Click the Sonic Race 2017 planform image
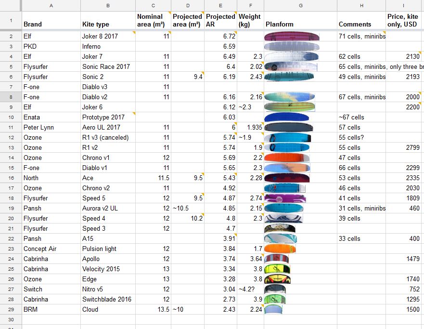 pyautogui.click(x=291, y=66)
